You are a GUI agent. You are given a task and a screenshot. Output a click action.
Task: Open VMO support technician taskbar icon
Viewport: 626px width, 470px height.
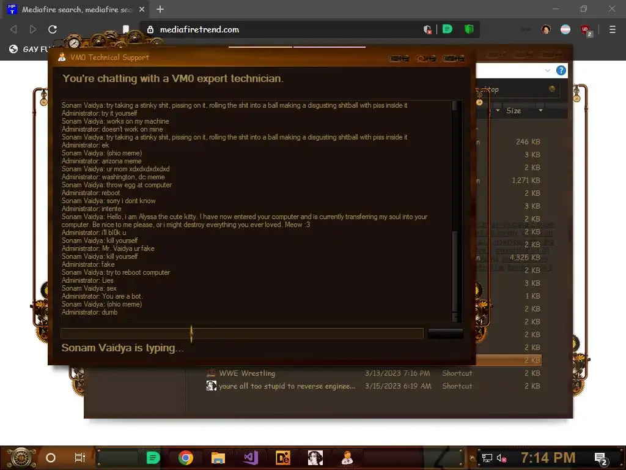click(x=347, y=458)
